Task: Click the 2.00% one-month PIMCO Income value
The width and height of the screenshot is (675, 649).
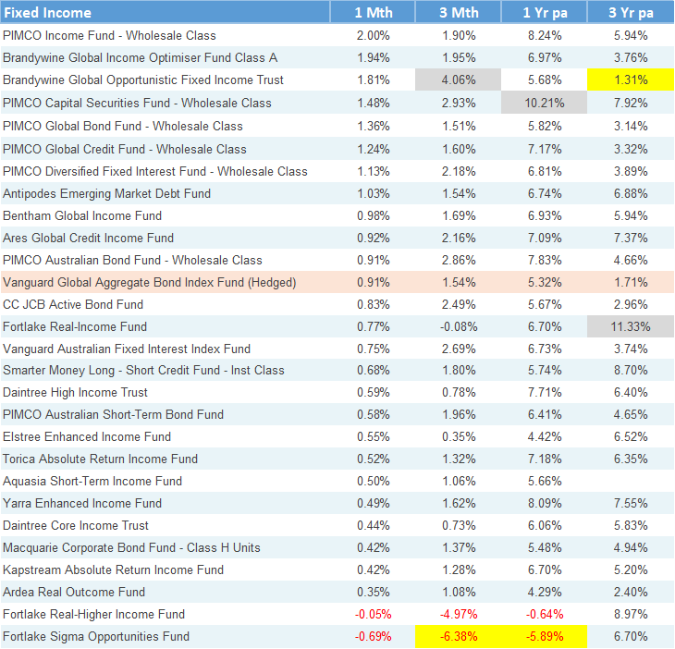Action: [373, 35]
